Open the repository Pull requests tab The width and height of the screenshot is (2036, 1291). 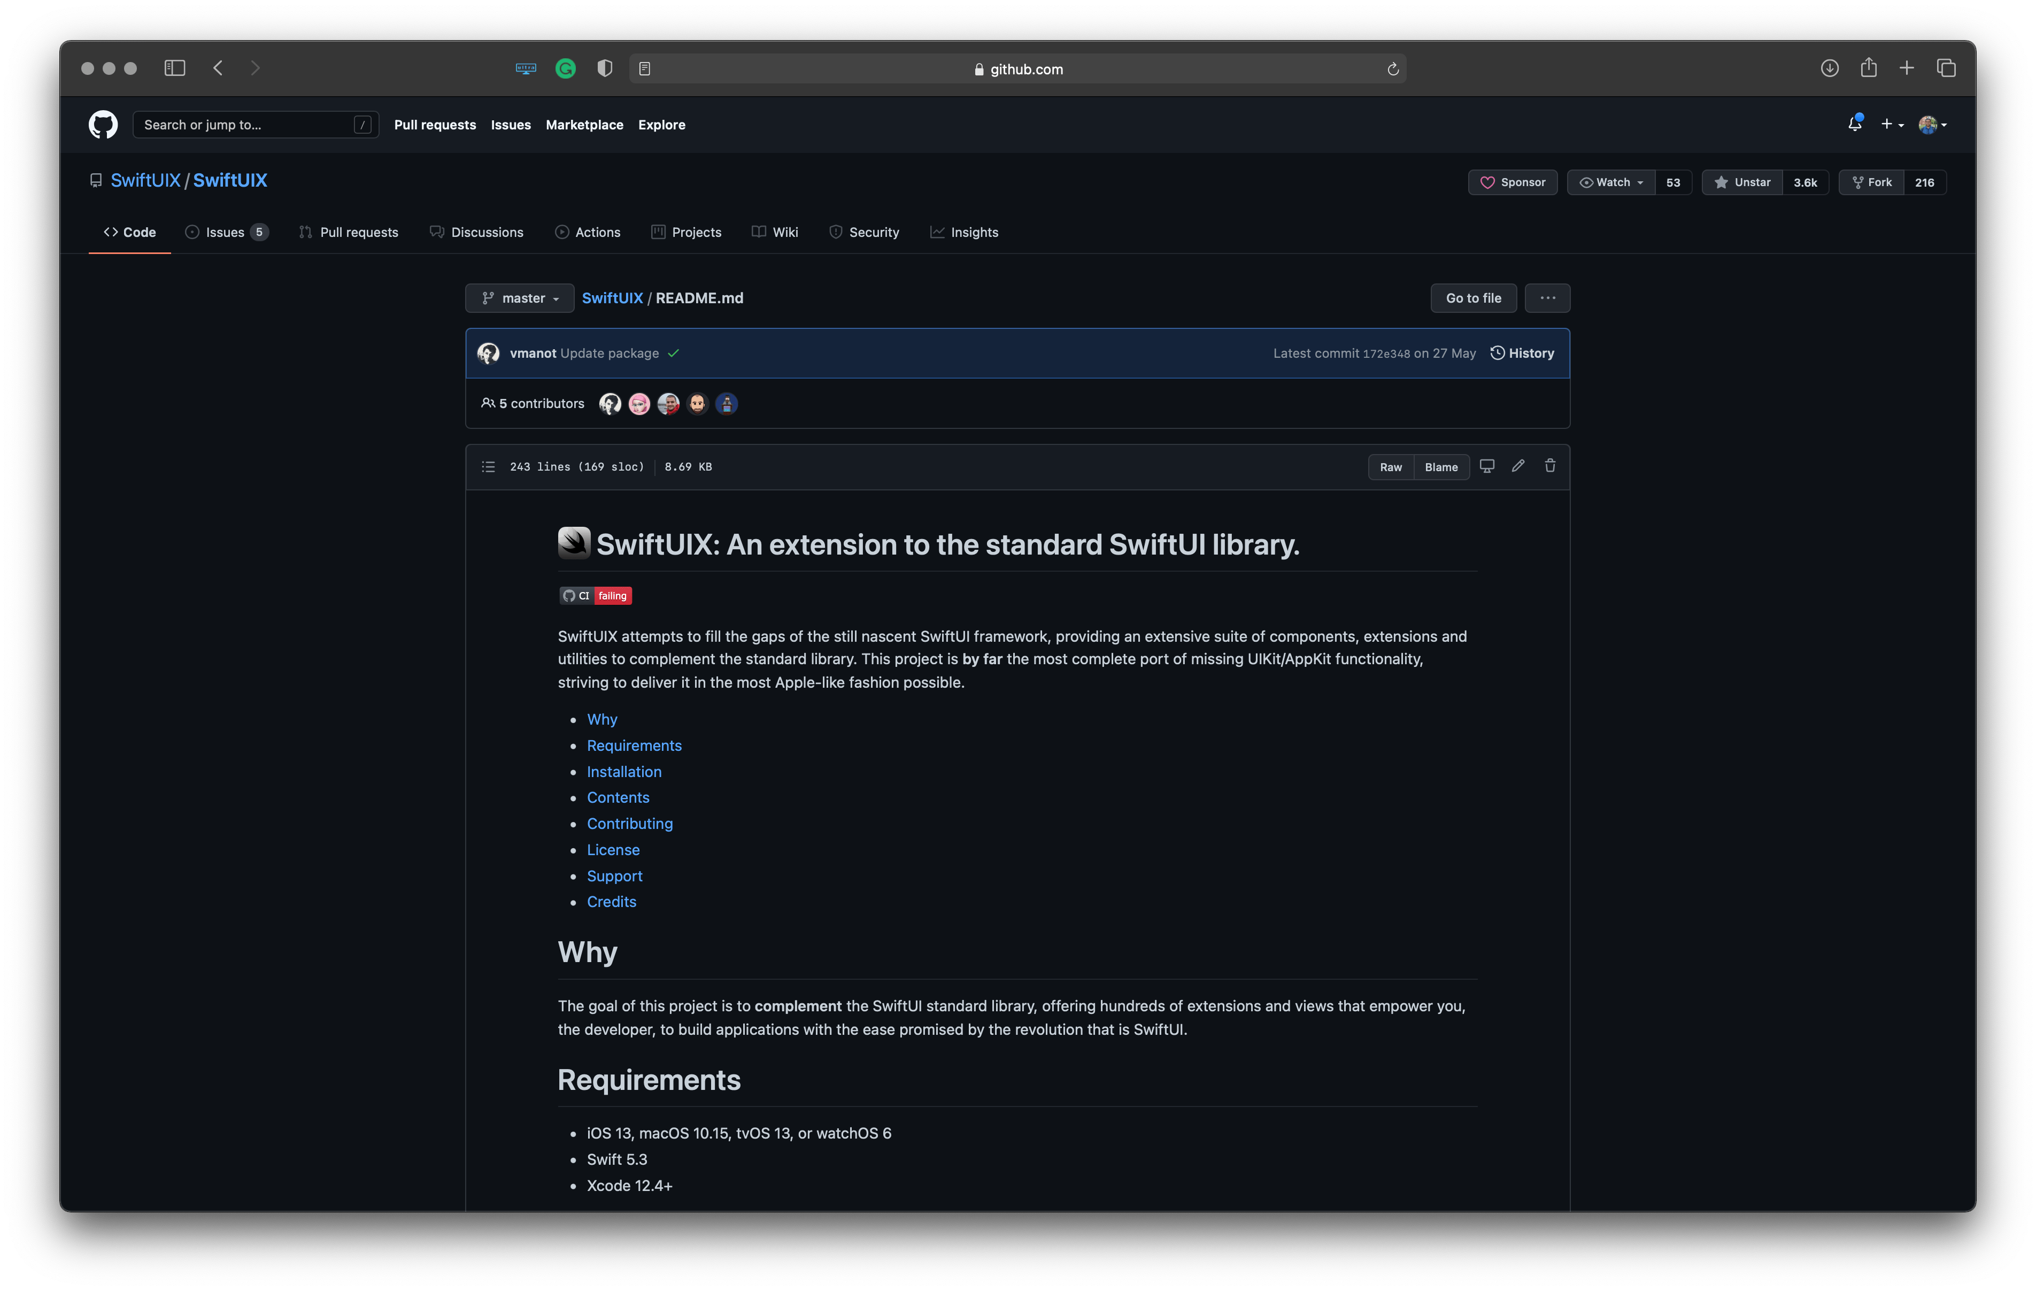coord(349,232)
